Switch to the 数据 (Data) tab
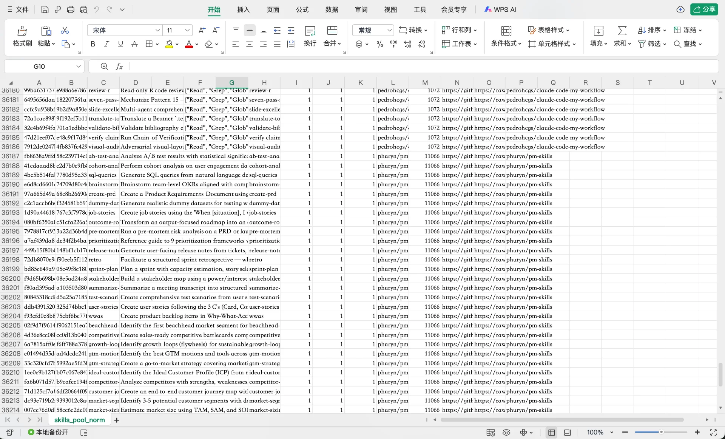 [332, 10]
